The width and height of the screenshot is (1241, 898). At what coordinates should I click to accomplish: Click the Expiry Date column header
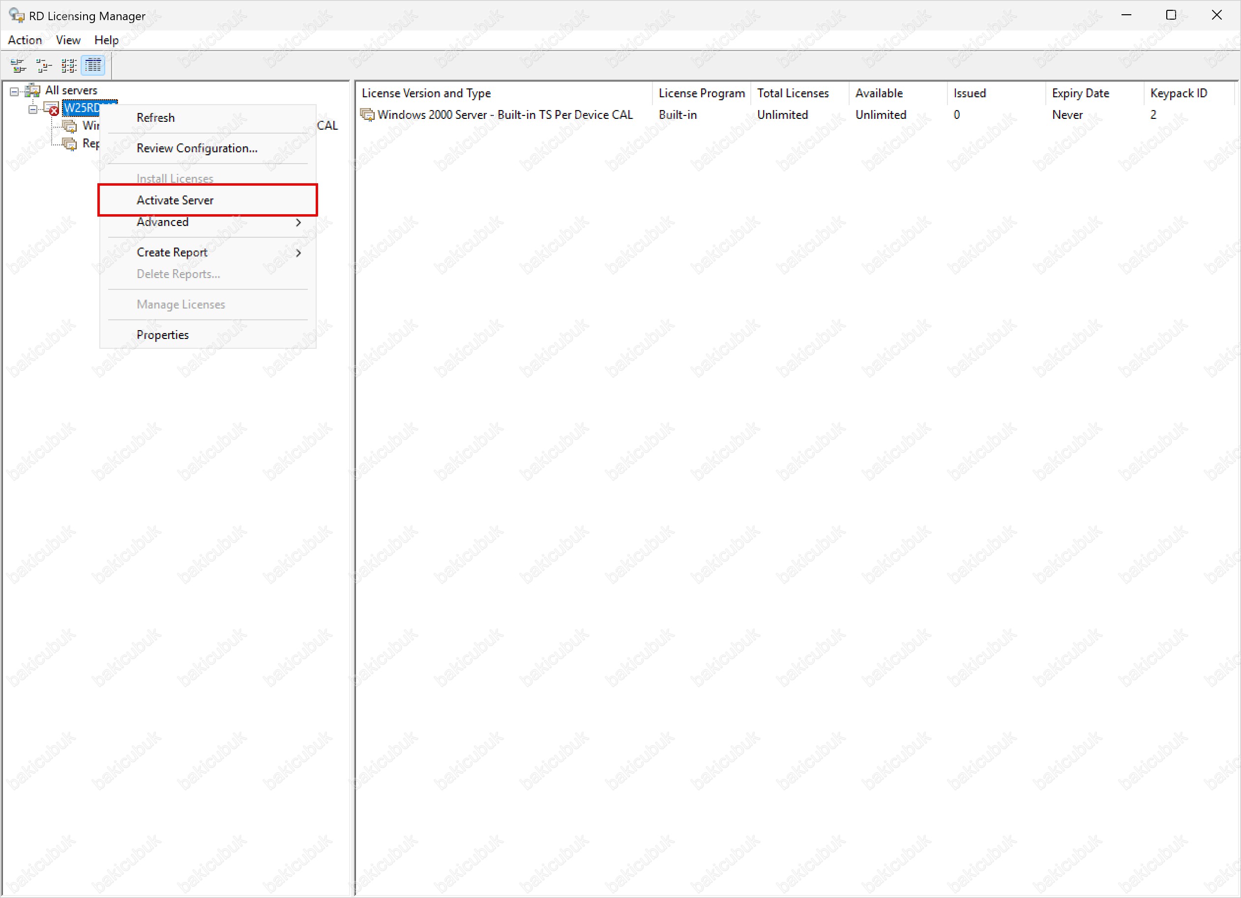(1080, 93)
